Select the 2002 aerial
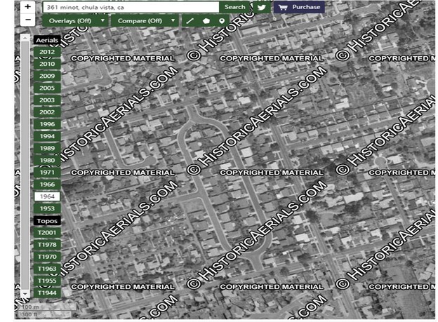 pos(47,112)
